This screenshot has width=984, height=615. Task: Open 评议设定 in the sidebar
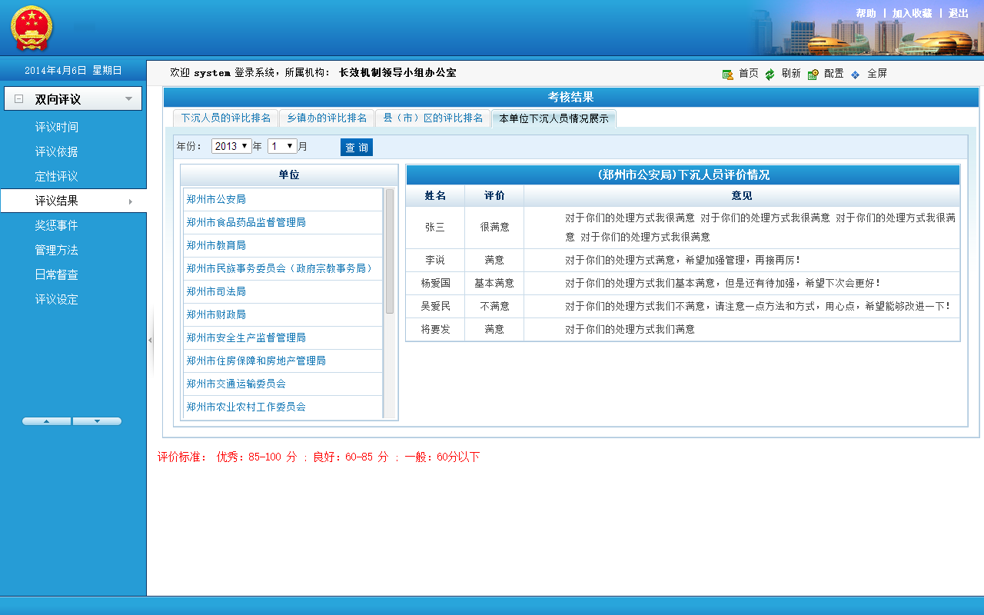tap(57, 299)
